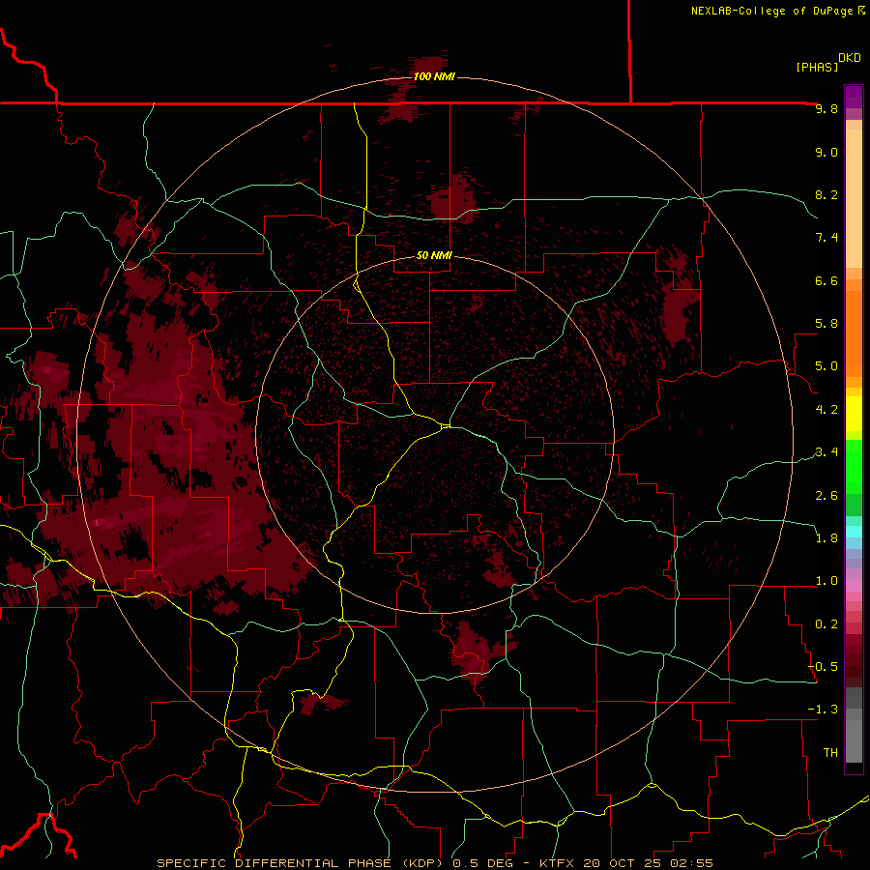Click the cyan segment of the color bar
This screenshot has height=870, width=870.
(x=854, y=532)
